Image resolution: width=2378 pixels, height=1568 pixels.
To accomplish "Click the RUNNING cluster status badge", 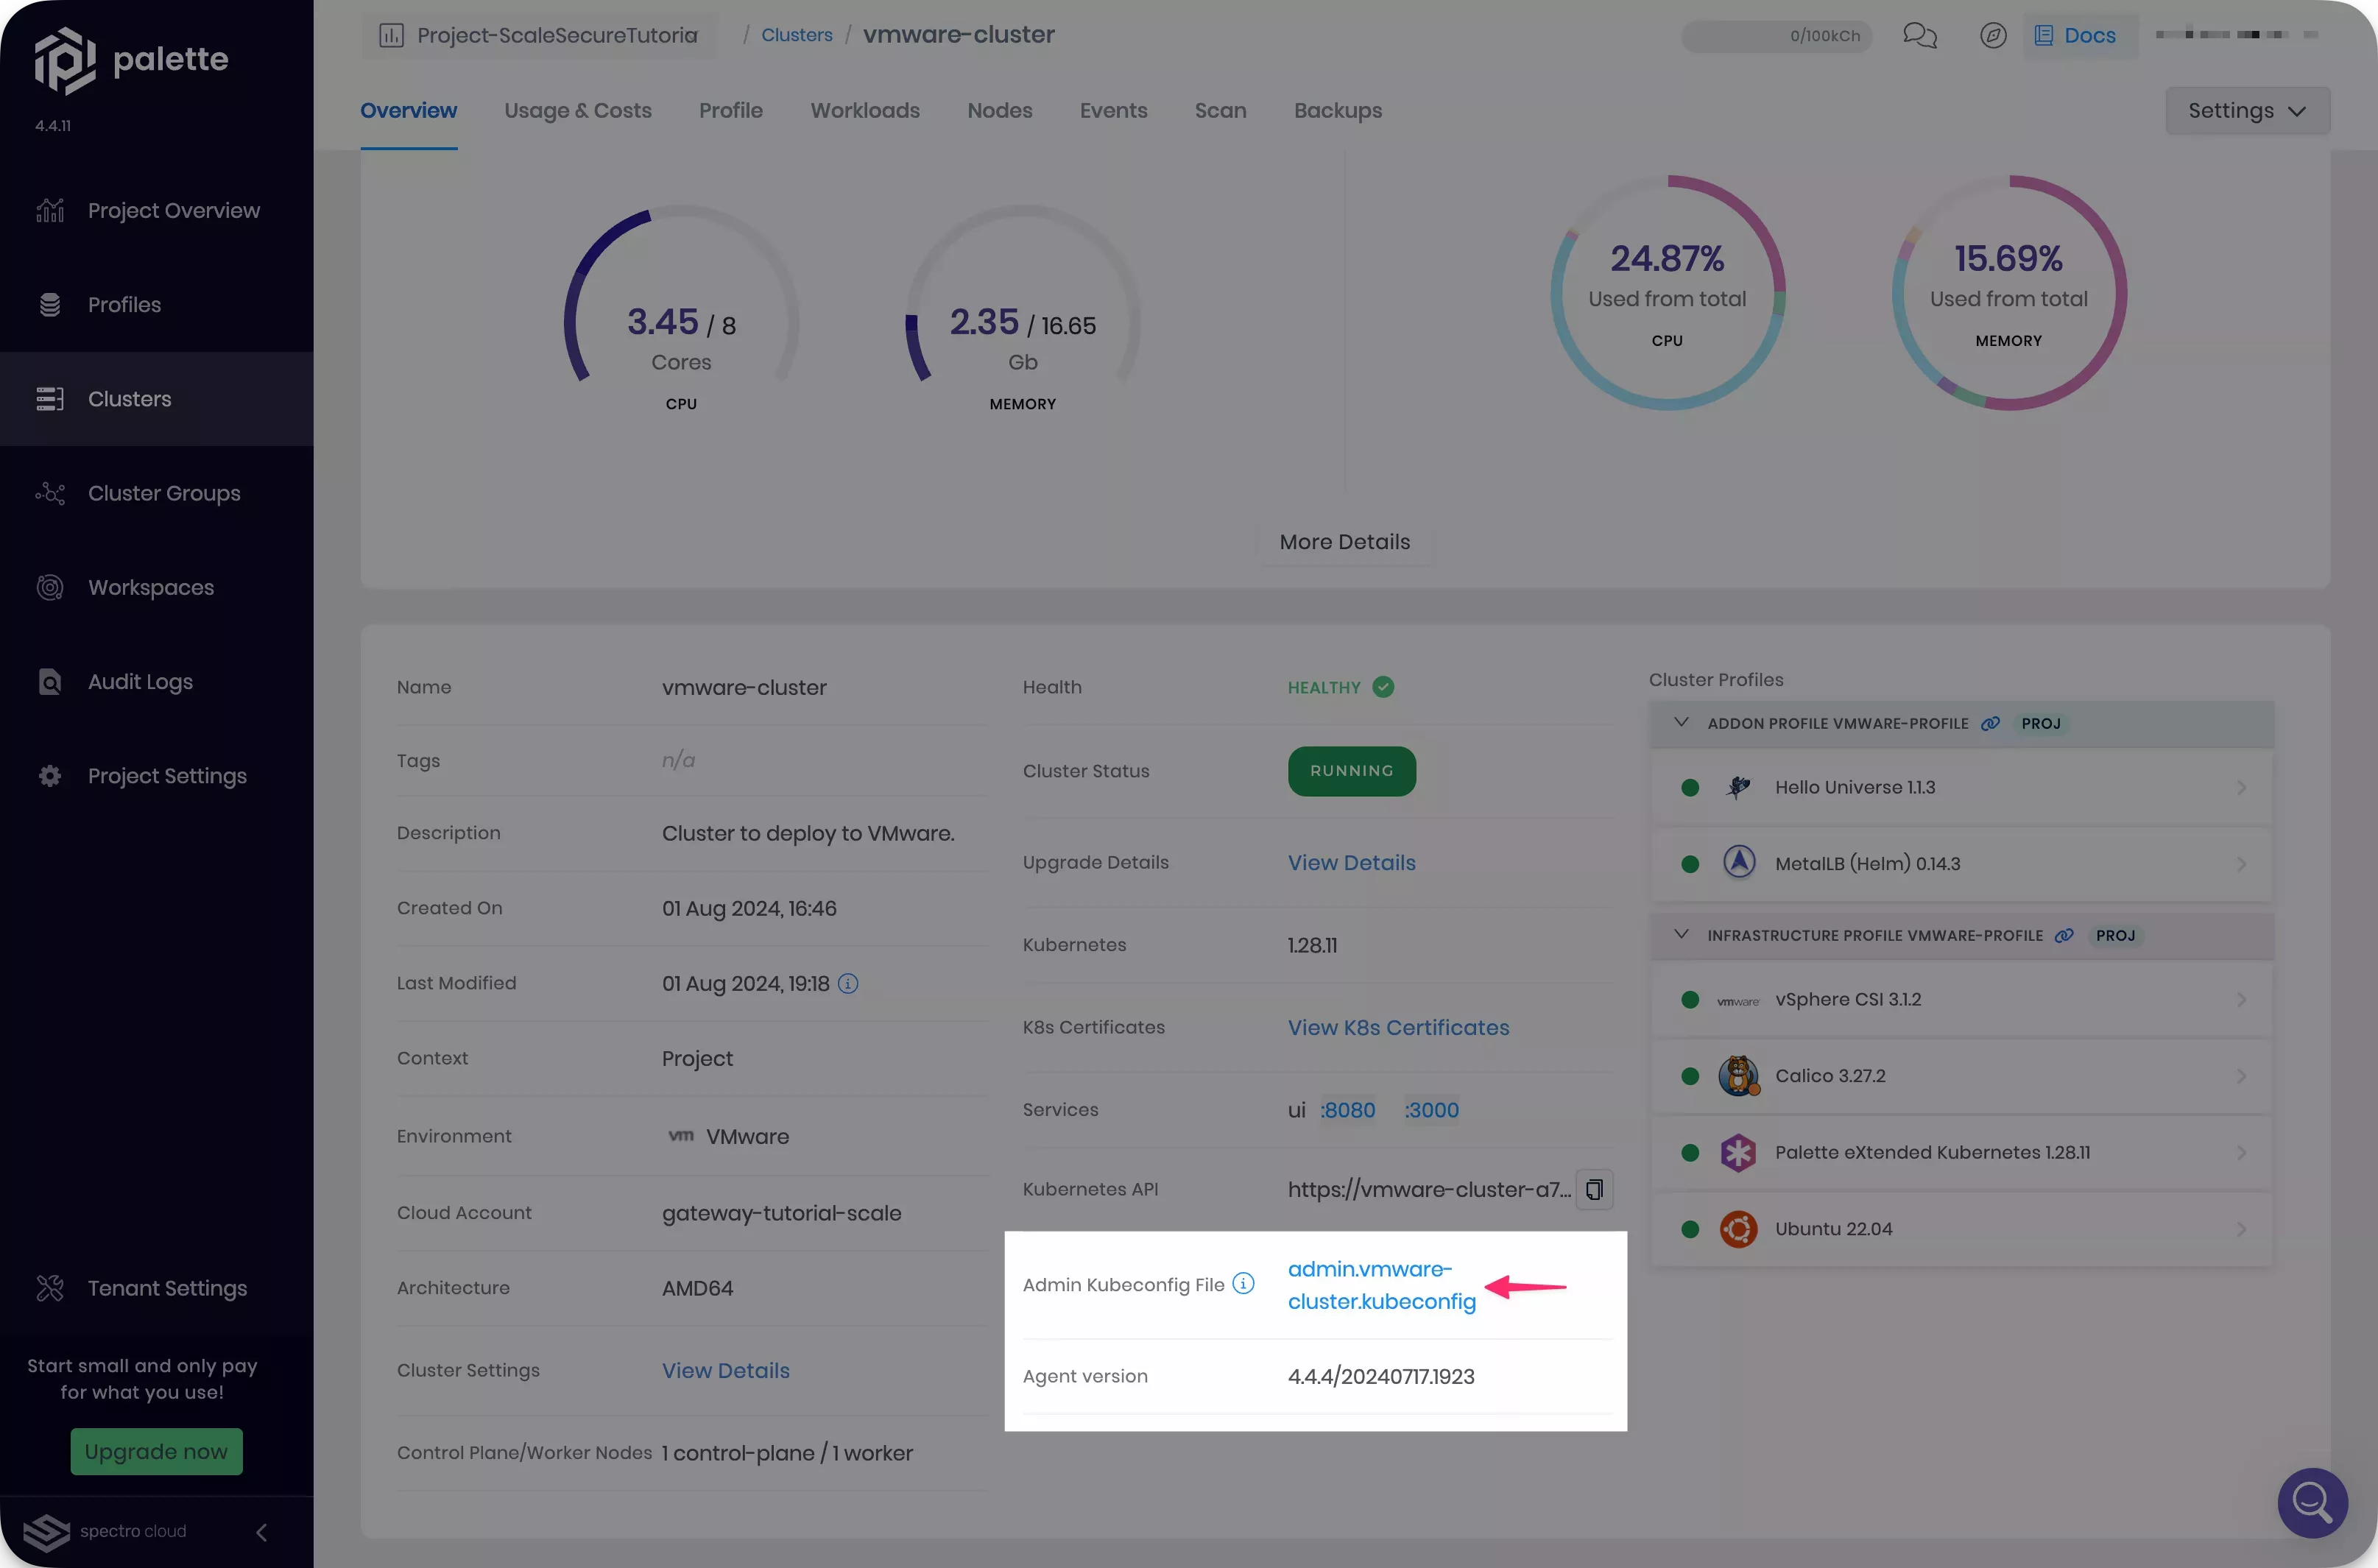I will coord(1351,771).
